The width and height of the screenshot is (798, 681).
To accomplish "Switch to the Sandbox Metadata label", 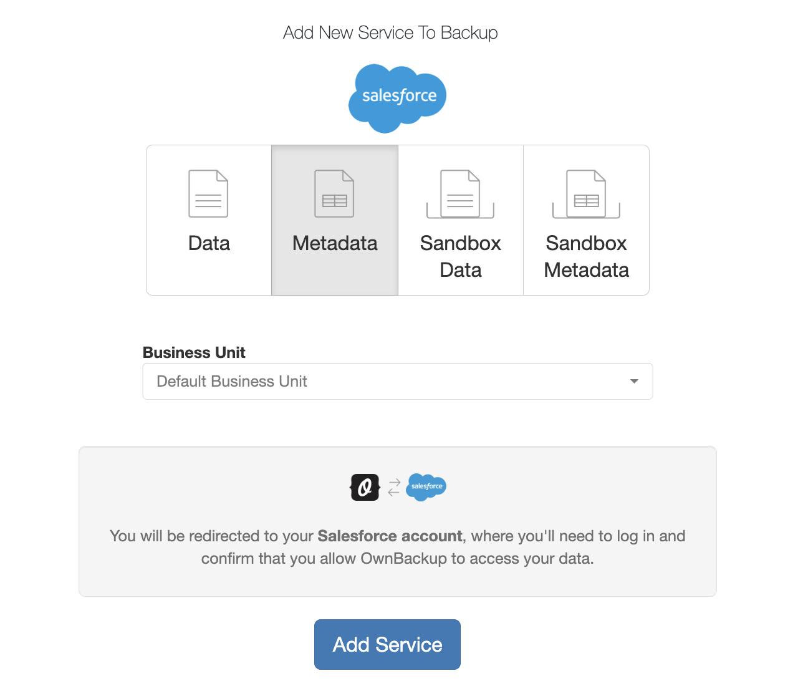I will click(x=587, y=256).
